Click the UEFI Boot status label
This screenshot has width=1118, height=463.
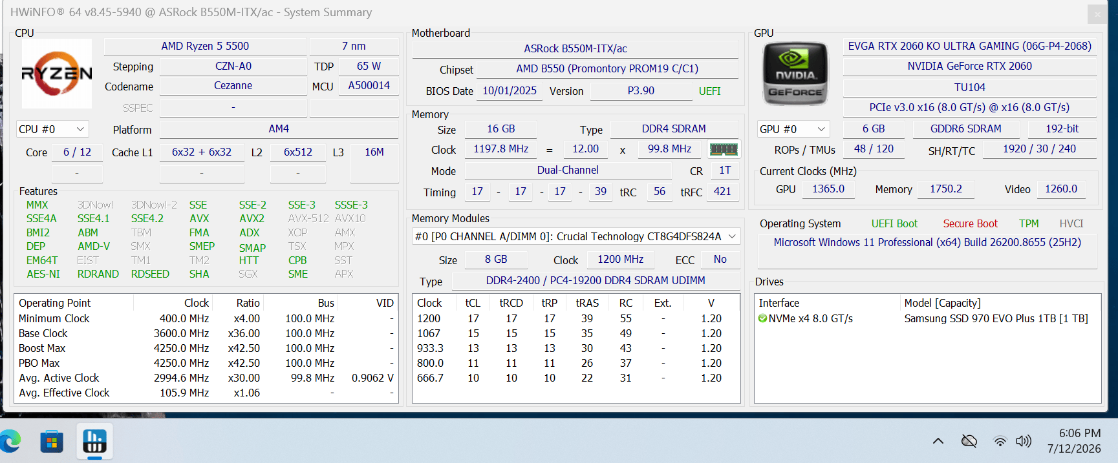(x=894, y=223)
